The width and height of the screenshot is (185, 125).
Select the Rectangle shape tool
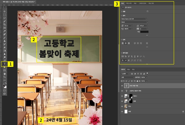click(5, 70)
